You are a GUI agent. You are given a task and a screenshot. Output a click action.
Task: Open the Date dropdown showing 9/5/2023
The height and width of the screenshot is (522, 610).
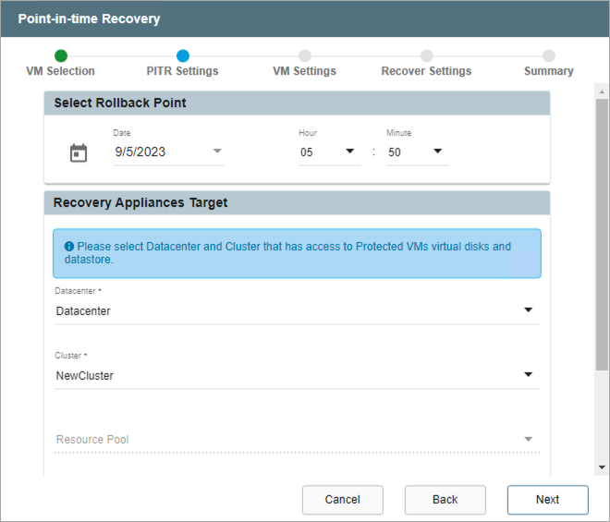click(168, 152)
